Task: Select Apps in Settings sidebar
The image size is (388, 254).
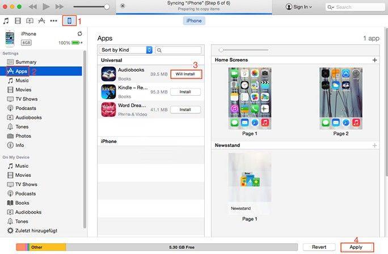Action: [41, 71]
